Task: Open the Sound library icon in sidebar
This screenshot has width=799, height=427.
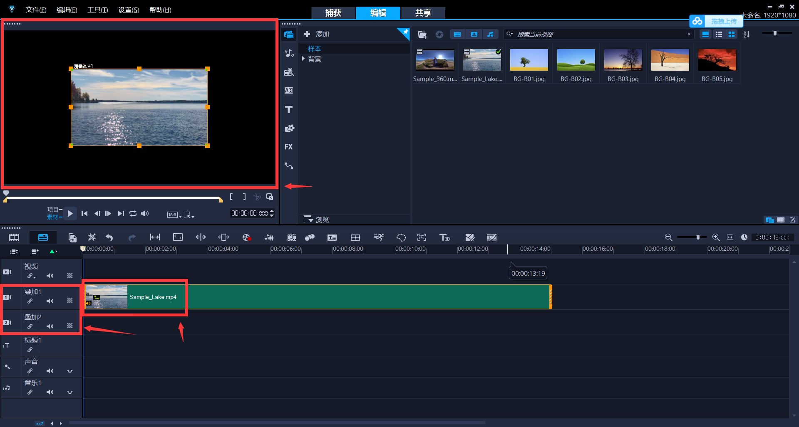Action: 289,53
